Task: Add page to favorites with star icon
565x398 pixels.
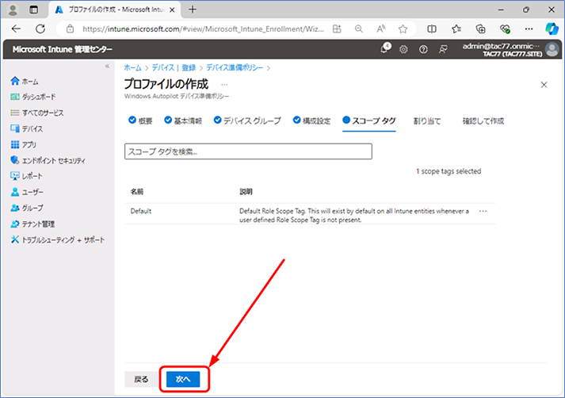Action: [x=403, y=29]
